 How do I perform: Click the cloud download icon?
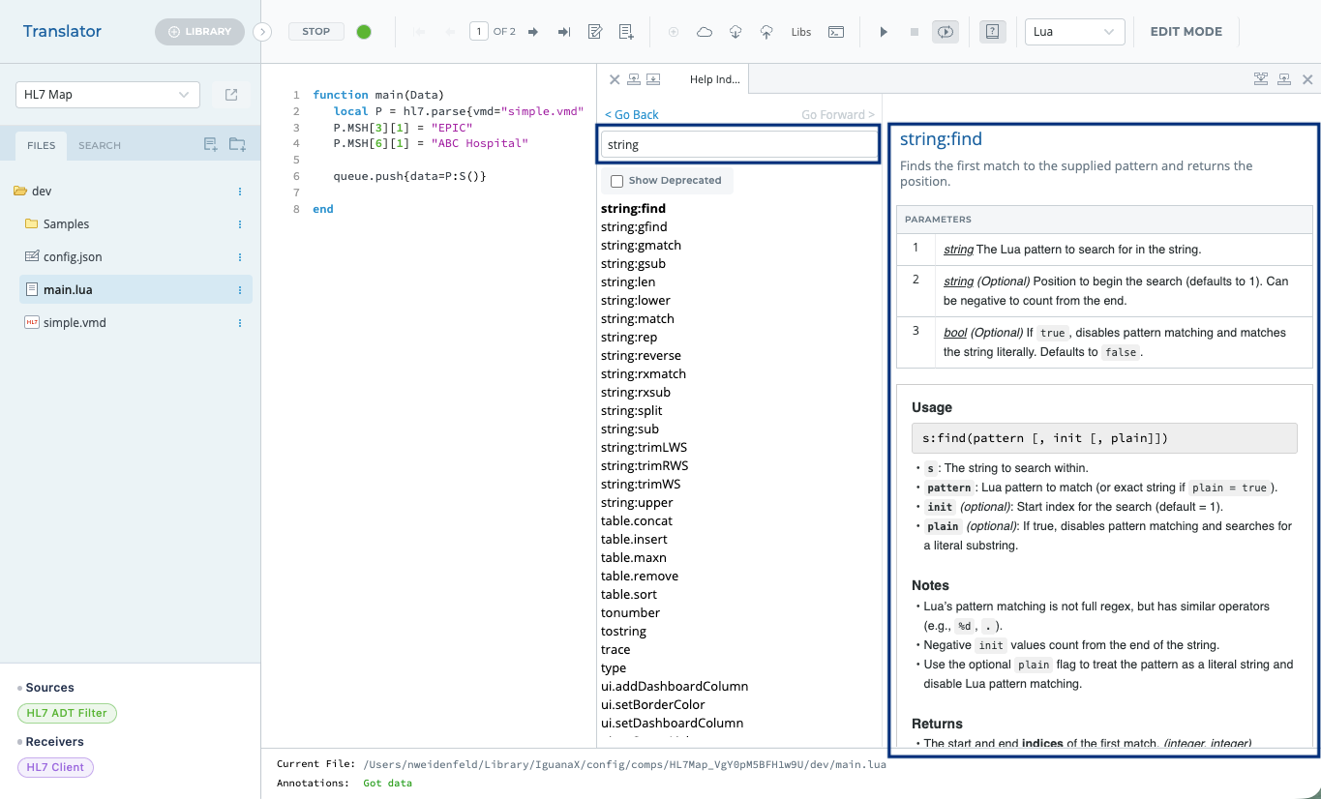pyautogui.click(x=736, y=32)
